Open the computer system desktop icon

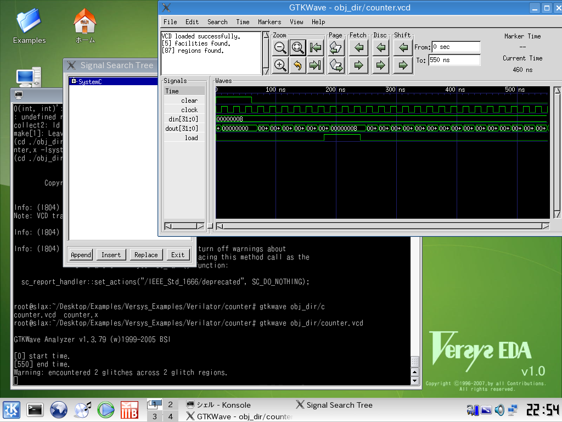point(29,77)
